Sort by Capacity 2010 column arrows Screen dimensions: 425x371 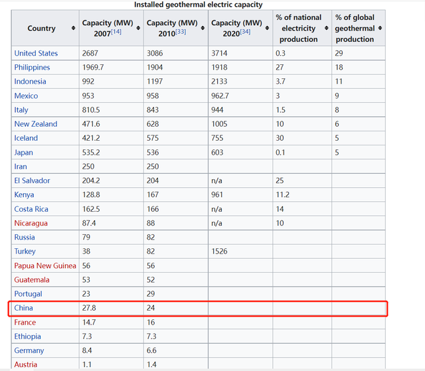tap(203, 28)
